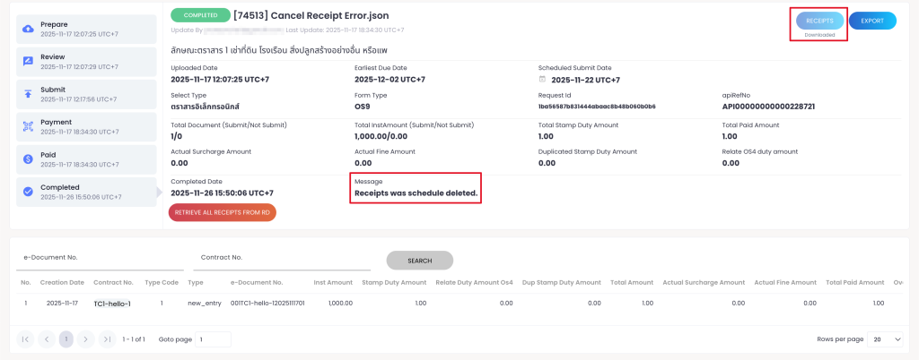Click Earliest Due Date value 2025-12-02
Image resolution: width=919 pixels, height=360 pixels.
point(389,80)
